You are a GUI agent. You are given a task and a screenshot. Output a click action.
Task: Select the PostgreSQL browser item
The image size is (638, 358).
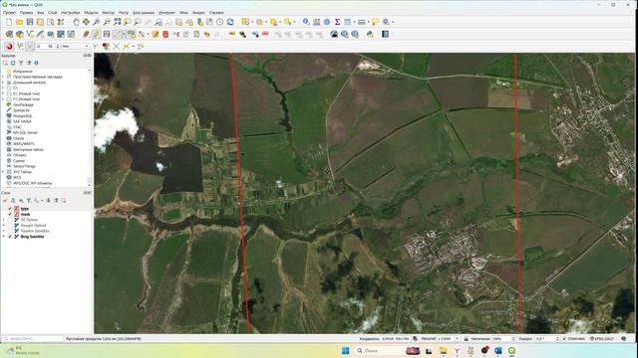22,115
